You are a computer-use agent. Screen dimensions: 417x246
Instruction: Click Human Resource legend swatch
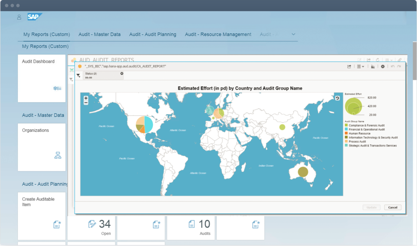click(x=346, y=133)
